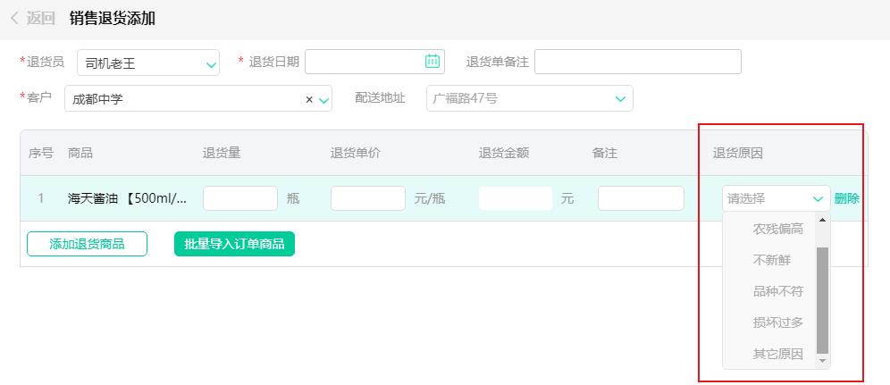Click 添加退货商品 button
890x385 pixels.
(87, 244)
